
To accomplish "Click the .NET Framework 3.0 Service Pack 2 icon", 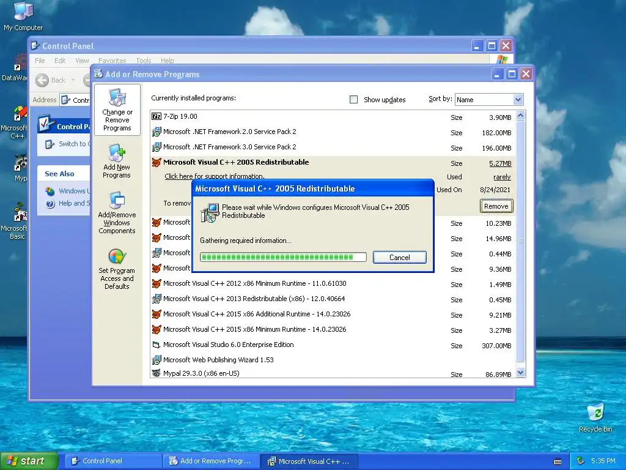I will point(156,147).
